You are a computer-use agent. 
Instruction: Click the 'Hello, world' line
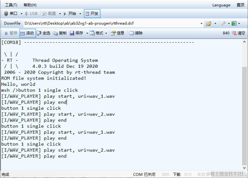18,84
